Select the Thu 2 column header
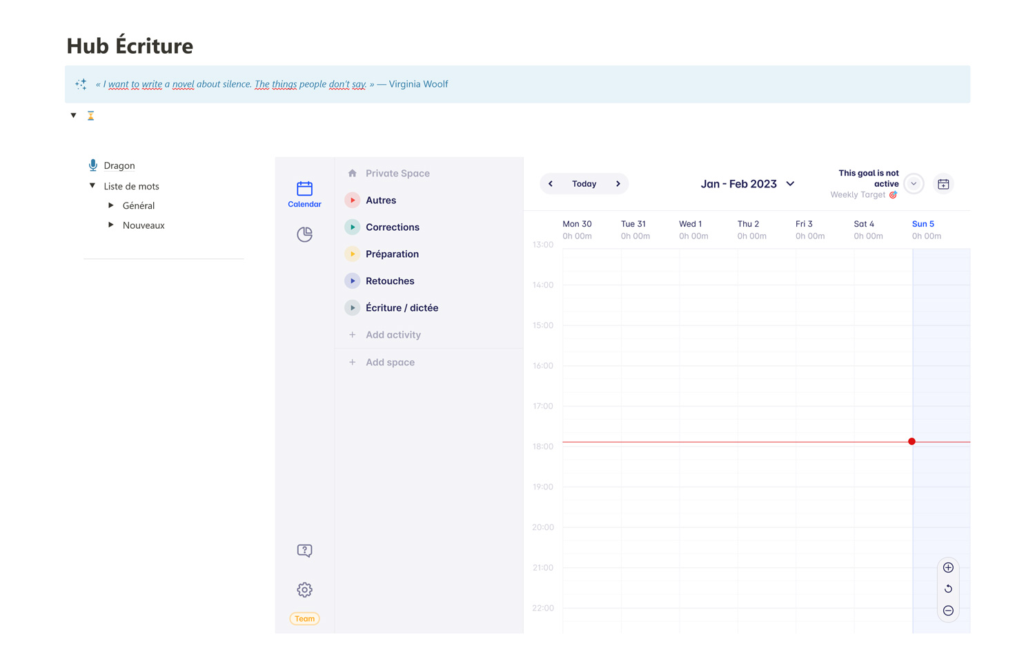Viewport: 1035px width, 654px height. (x=748, y=224)
